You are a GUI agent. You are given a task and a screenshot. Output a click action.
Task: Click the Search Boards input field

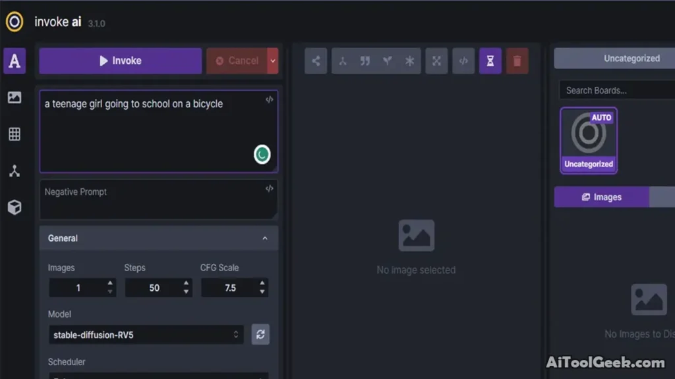click(616, 90)
